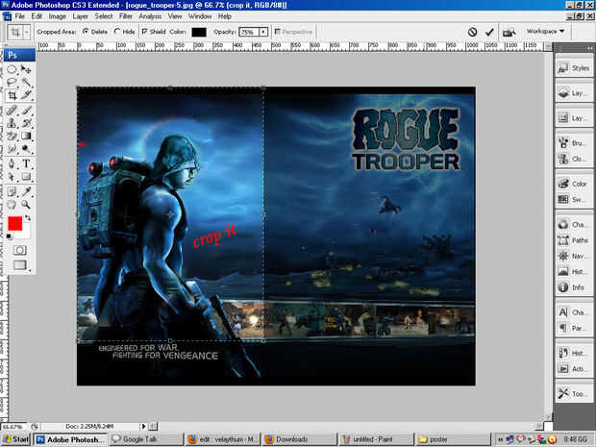Open the Layer menu
This screenshot has width=596, height=447.
80,16
